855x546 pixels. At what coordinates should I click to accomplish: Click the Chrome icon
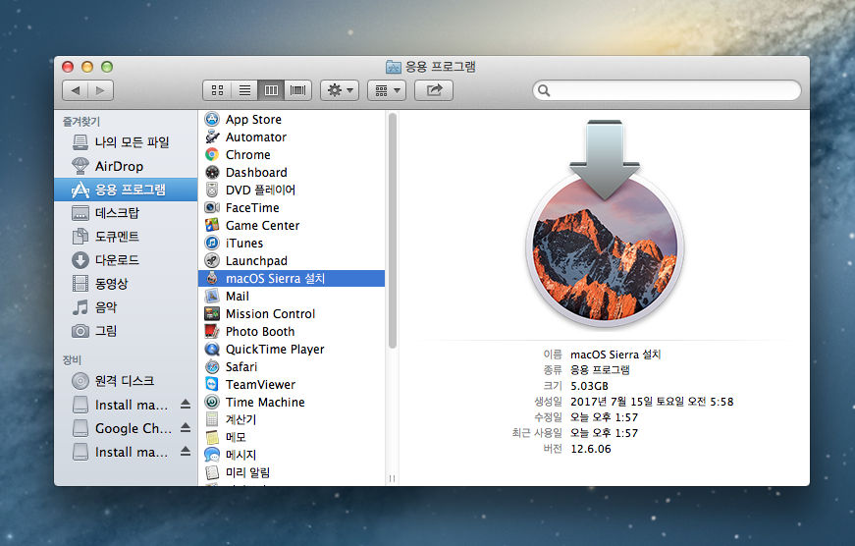pos(212,154)
